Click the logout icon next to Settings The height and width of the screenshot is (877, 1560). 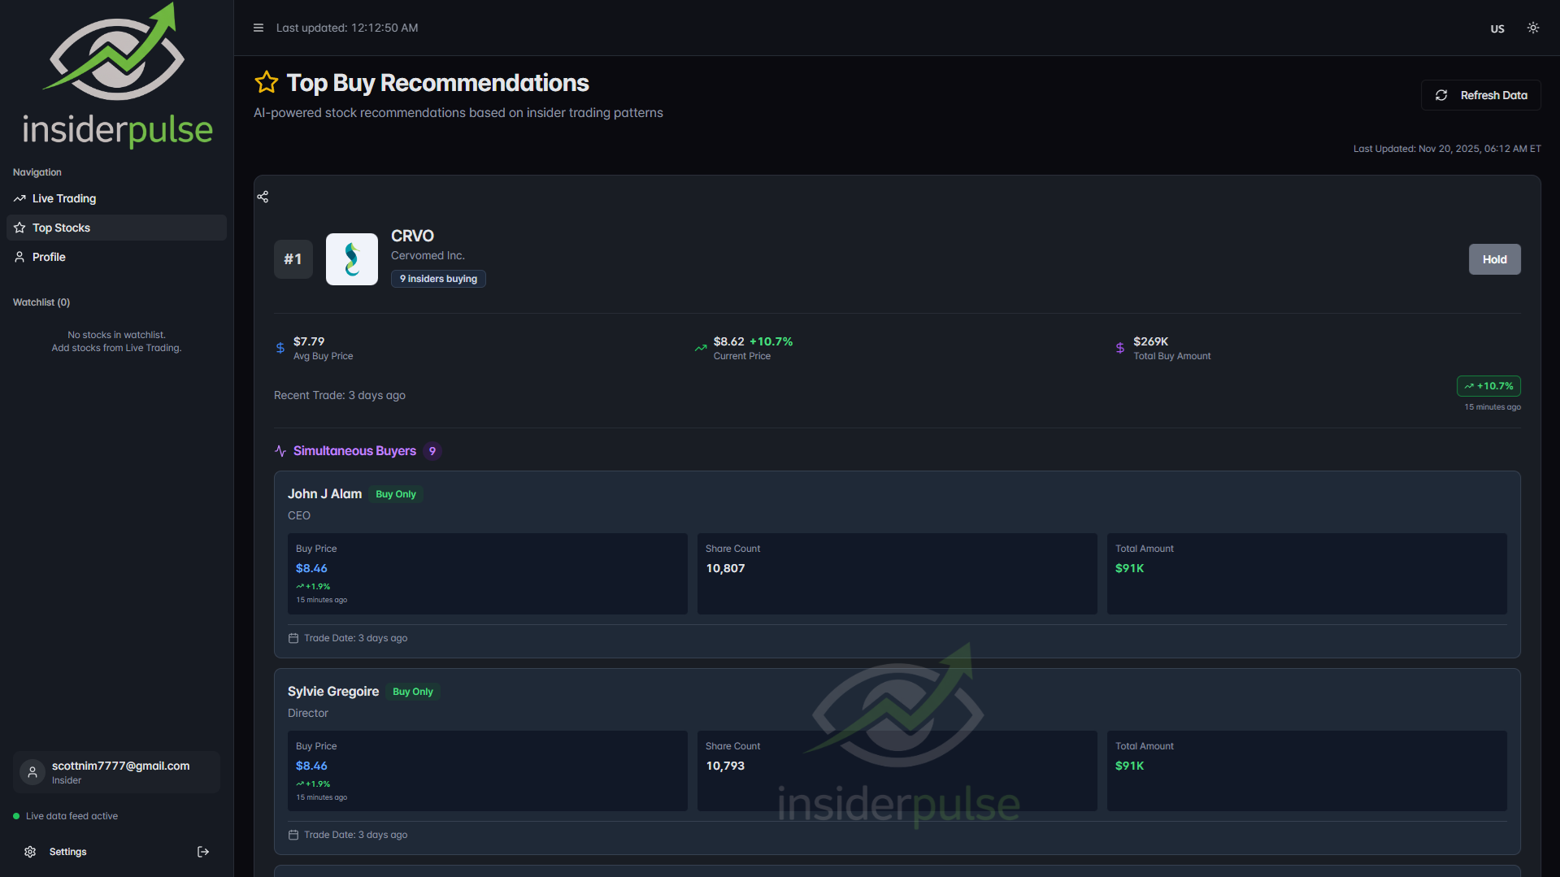coord(202,851)
